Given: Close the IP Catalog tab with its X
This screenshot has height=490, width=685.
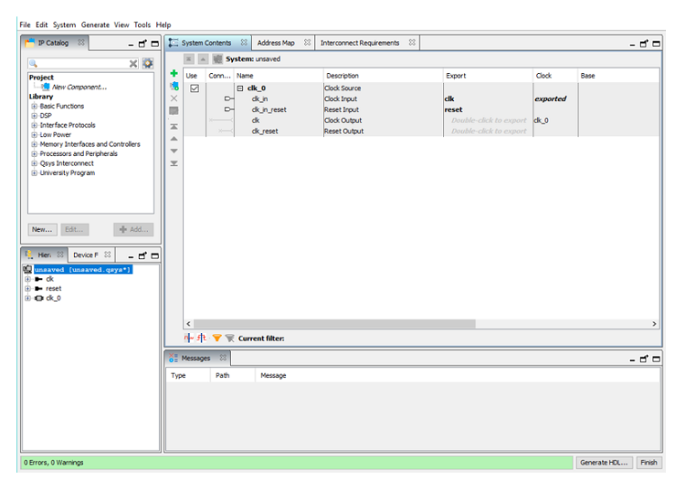Looking at the screenshot, I should (81, 42).
